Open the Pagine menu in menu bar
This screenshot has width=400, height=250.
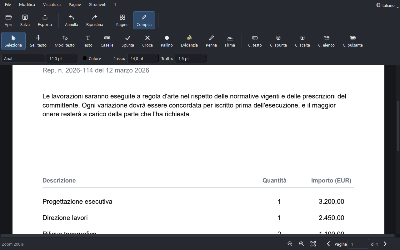tap(75, 5)
